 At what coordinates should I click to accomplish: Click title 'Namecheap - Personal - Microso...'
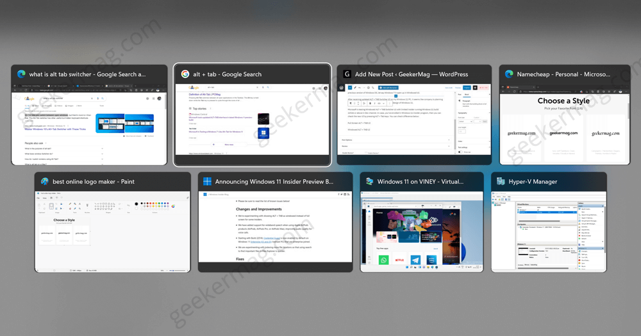click(563, 74)
